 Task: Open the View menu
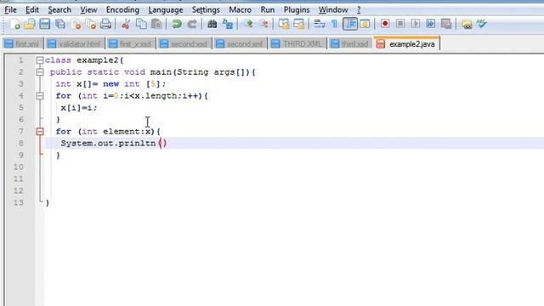coord(88,9)
